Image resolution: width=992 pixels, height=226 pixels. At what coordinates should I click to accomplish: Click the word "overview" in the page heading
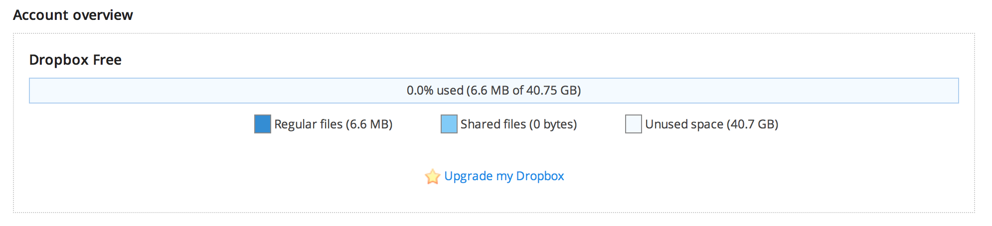pos(106,15)
